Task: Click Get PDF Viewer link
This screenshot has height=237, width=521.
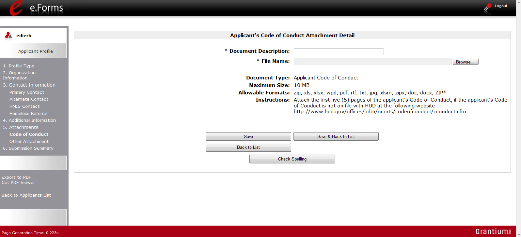Action: pos(18,183)
